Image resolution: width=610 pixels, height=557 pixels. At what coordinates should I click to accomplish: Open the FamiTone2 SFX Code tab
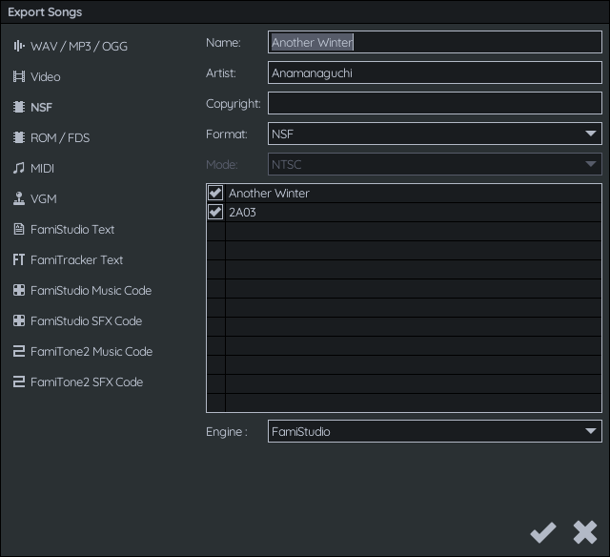[78, 382]
